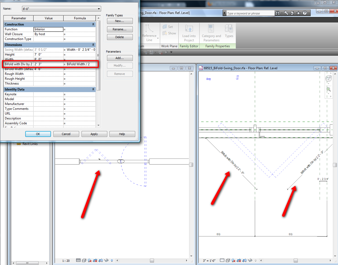Collapse the Identity Data group
The width and height of the screenshot is (338, 265).
[93, 89]
